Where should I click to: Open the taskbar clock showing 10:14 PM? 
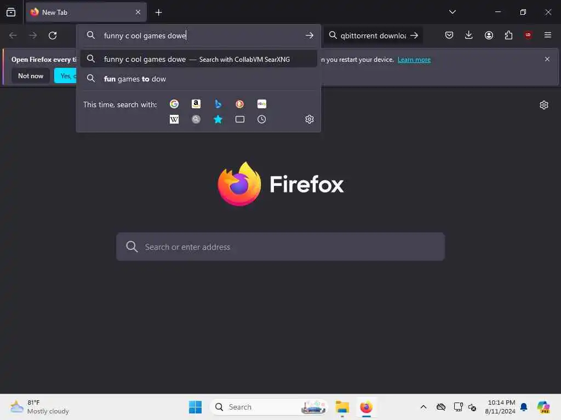pyautogui.click(x=500, y=407)
